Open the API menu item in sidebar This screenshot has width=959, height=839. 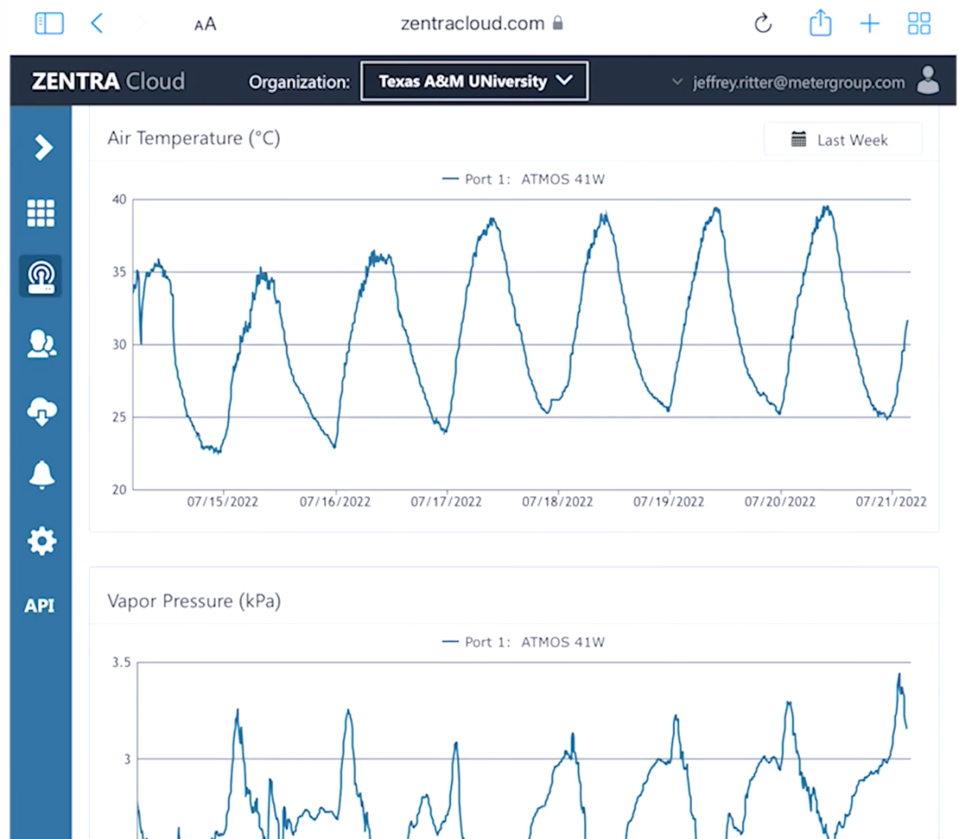pyautogui.click(x=39, y=606)
